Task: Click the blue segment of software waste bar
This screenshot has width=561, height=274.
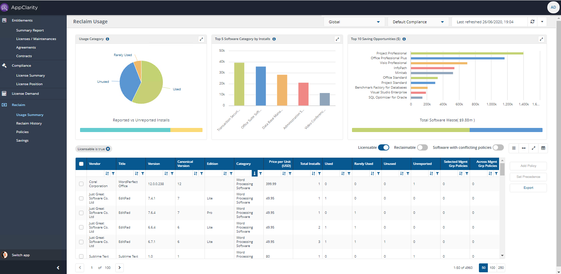Action: tap(506, 130)
